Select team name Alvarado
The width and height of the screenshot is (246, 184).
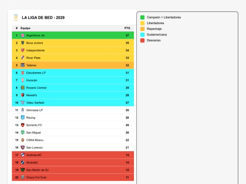click(32, 162)
